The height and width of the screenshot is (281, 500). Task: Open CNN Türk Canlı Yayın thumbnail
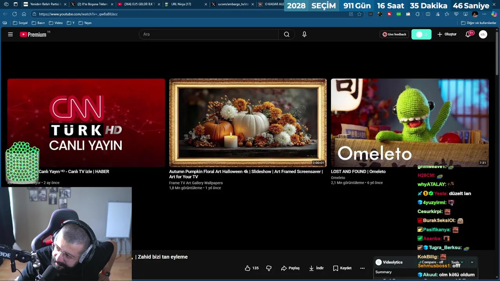coord(86,123)
